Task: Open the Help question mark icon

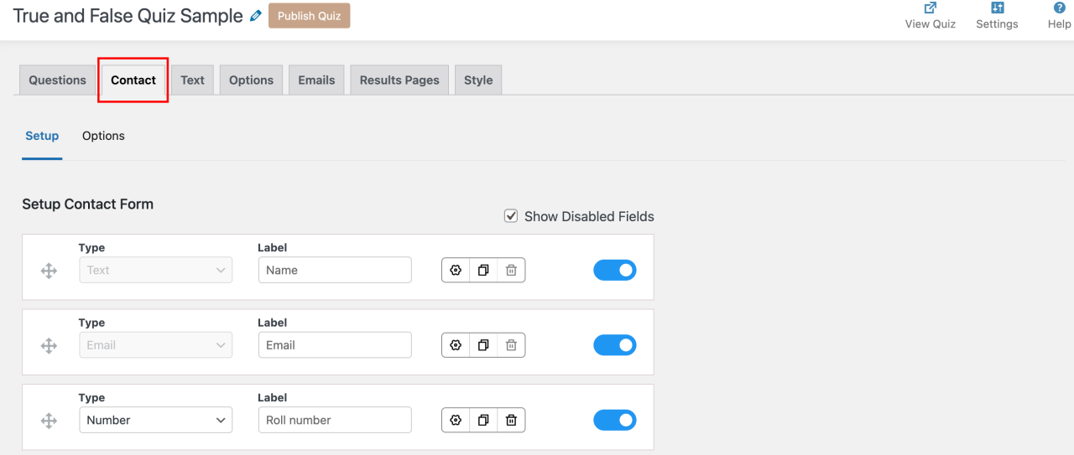Action: click(1059, 8)
